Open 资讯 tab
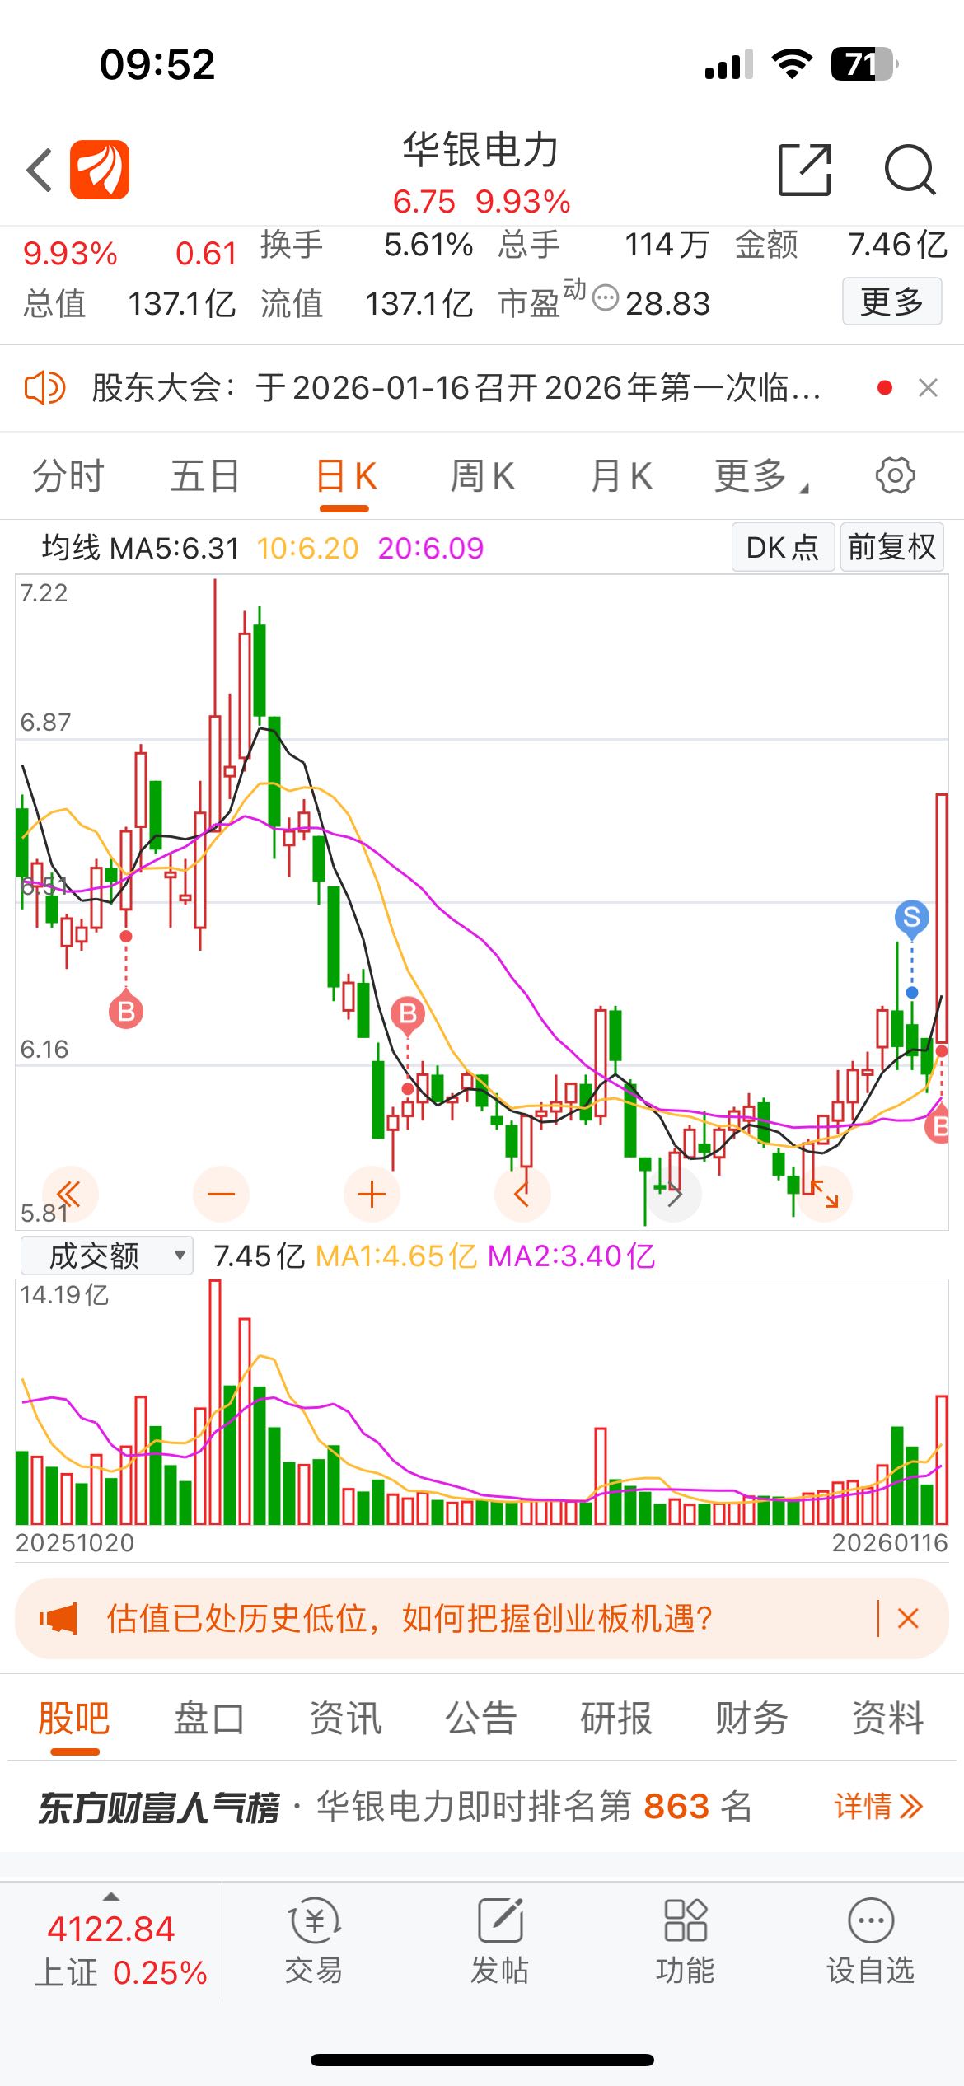The image size is (964, 2086). 345,1719
